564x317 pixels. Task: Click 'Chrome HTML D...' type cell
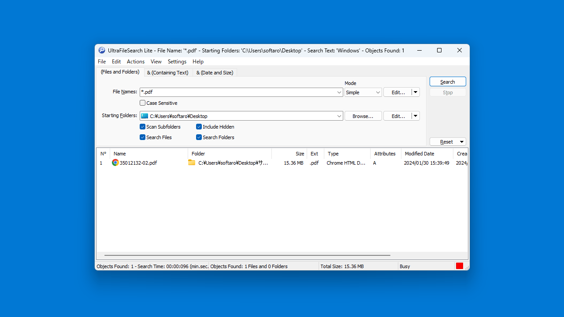346,163
